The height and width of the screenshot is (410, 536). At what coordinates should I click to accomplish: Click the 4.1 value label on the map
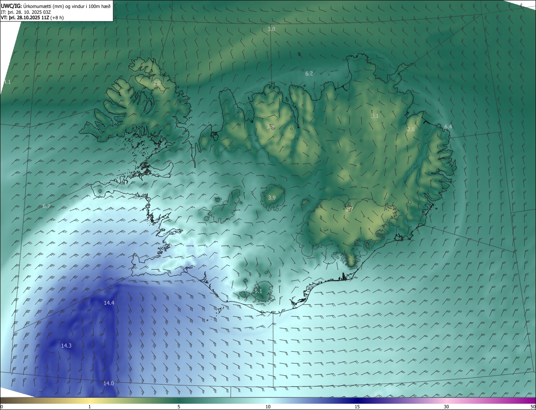7,82
